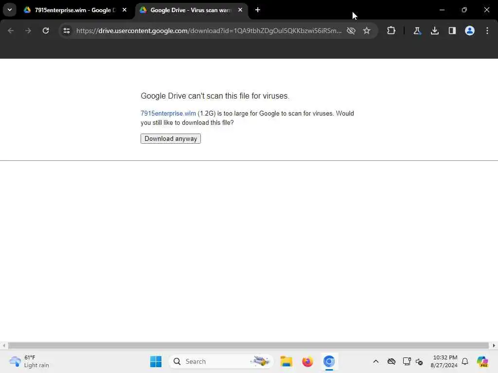The width and height of the screenshot is (498, 373).
Task: Open a new browser tab
Action: pyautogui.click(x=258, y=10)
